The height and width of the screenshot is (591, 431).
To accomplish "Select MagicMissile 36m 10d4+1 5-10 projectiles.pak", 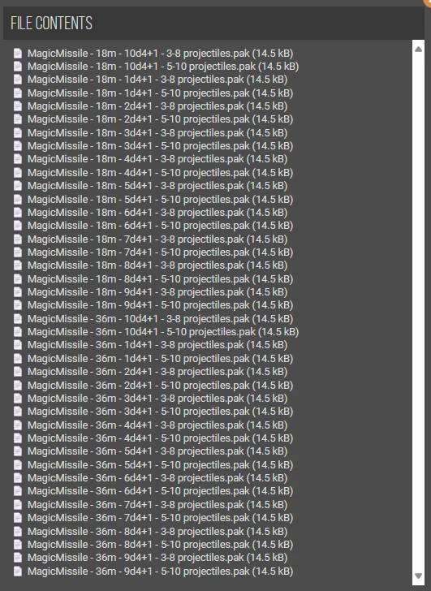I will (163, 332).
